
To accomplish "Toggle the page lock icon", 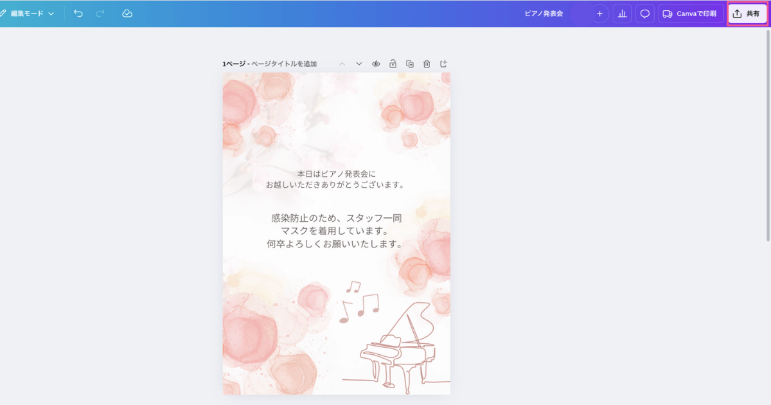I will (x=393, y=64).
